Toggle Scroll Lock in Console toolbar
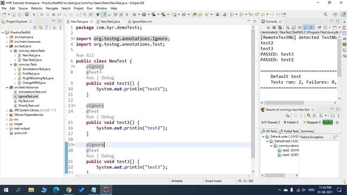The image size is (347, 195). tap(294, 28)
